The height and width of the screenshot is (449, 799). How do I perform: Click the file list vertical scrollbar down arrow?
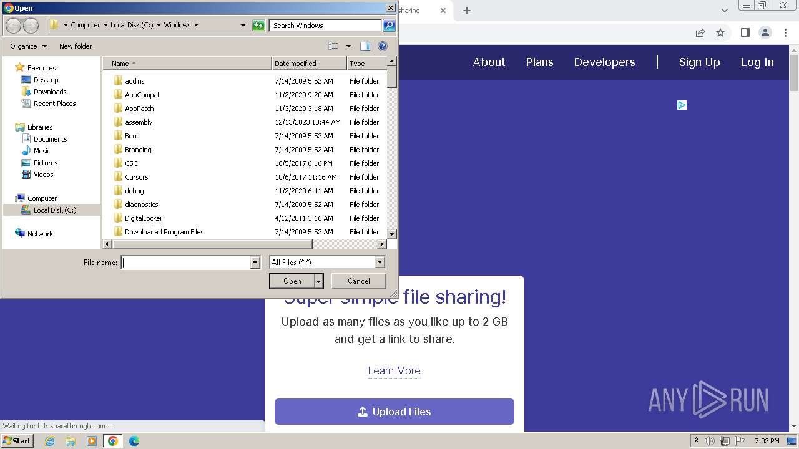coord(392,234)
